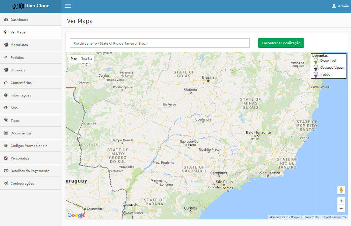Click the Uber Clone logo
The width and height of the screenshot is (351, 226).
[x=18, y=6]
